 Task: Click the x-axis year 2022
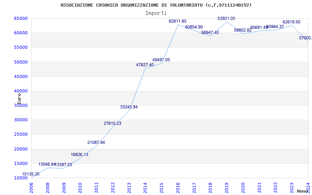[x=276, y=188]
